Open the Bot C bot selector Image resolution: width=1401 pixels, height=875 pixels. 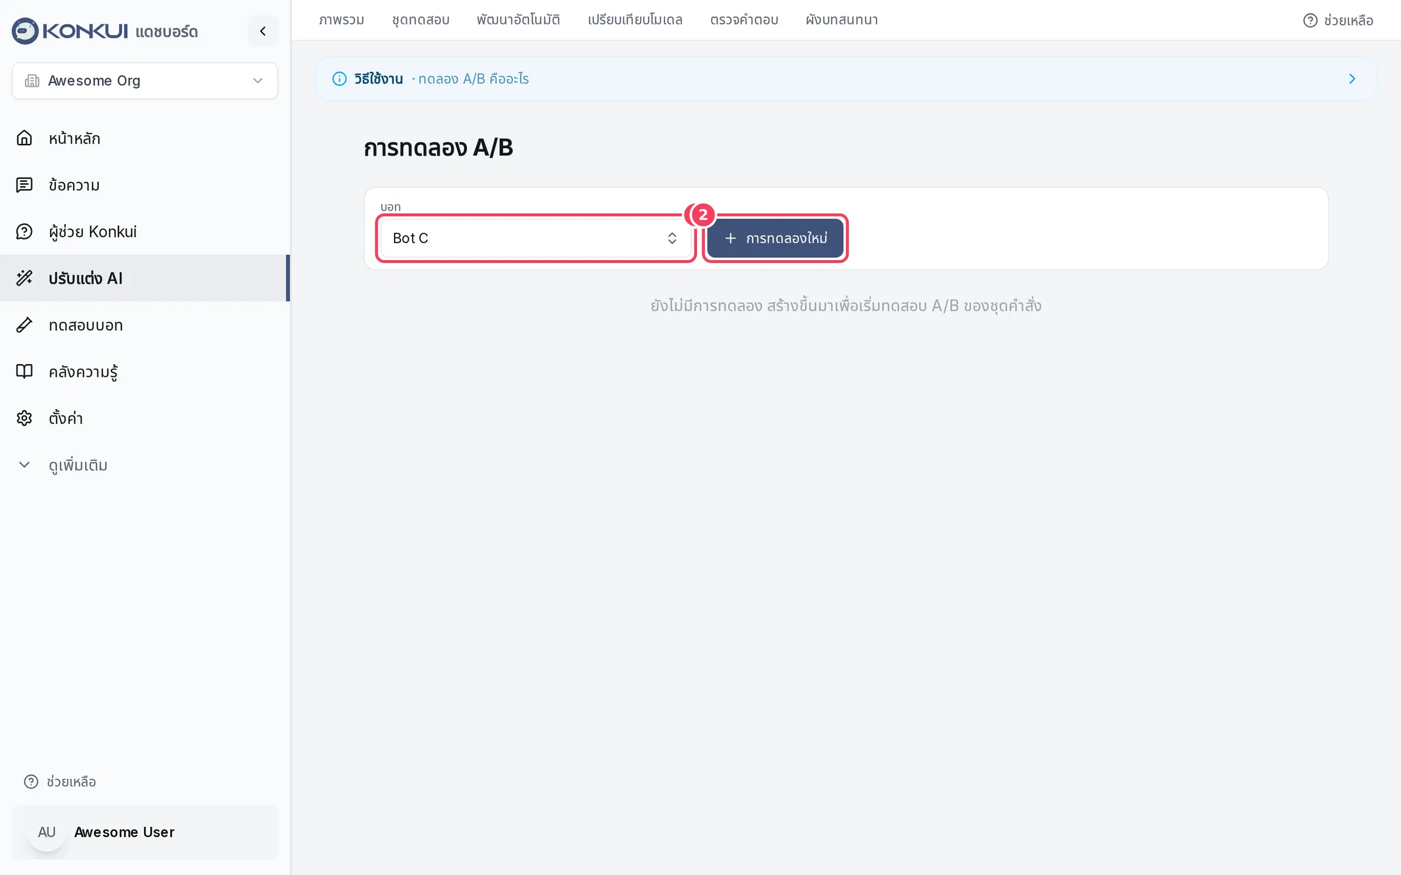pyautogui.click(x=535, y=238)
